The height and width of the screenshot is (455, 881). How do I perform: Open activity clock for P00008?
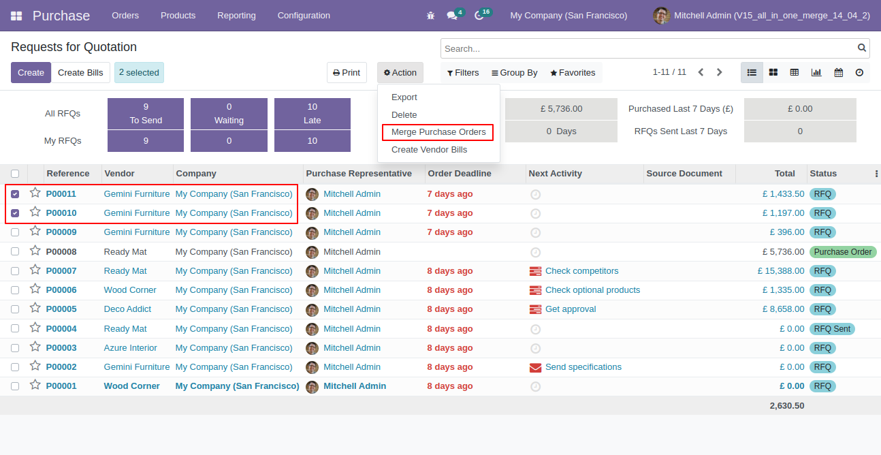coord(535,252)
